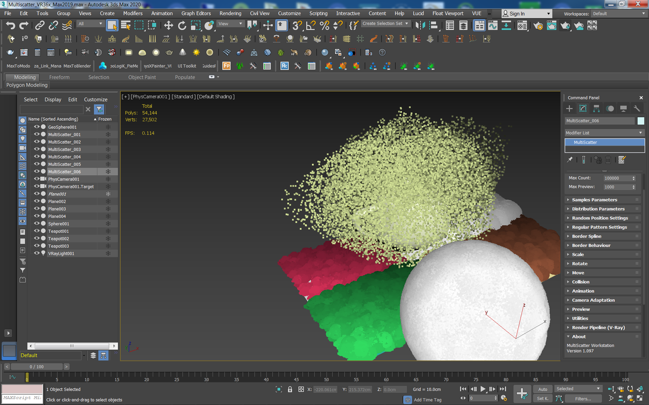Toggle Selection Lock padlock icon
The width and height of the screenshot is (649, 405).
click(290, 389)
